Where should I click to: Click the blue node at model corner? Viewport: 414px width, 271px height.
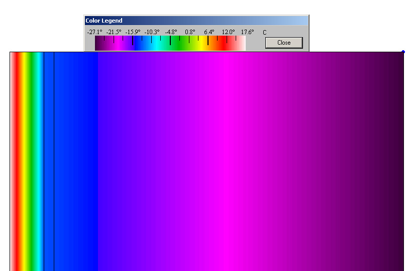[x=403, y=52]
